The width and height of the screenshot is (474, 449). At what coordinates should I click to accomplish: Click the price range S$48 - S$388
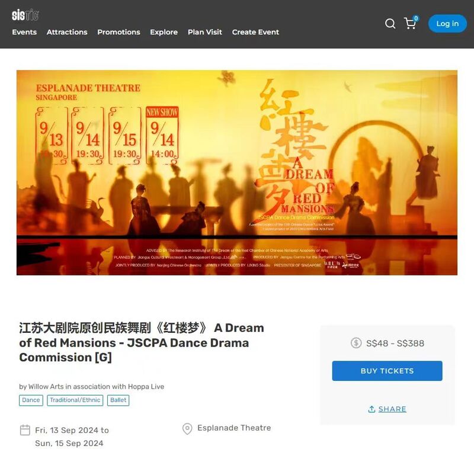[x=395, y=343]
